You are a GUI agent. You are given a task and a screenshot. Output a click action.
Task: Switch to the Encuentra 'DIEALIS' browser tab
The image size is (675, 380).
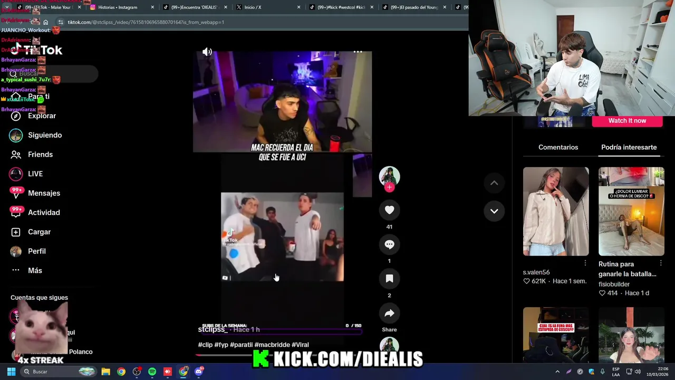(x=194, y=7)
